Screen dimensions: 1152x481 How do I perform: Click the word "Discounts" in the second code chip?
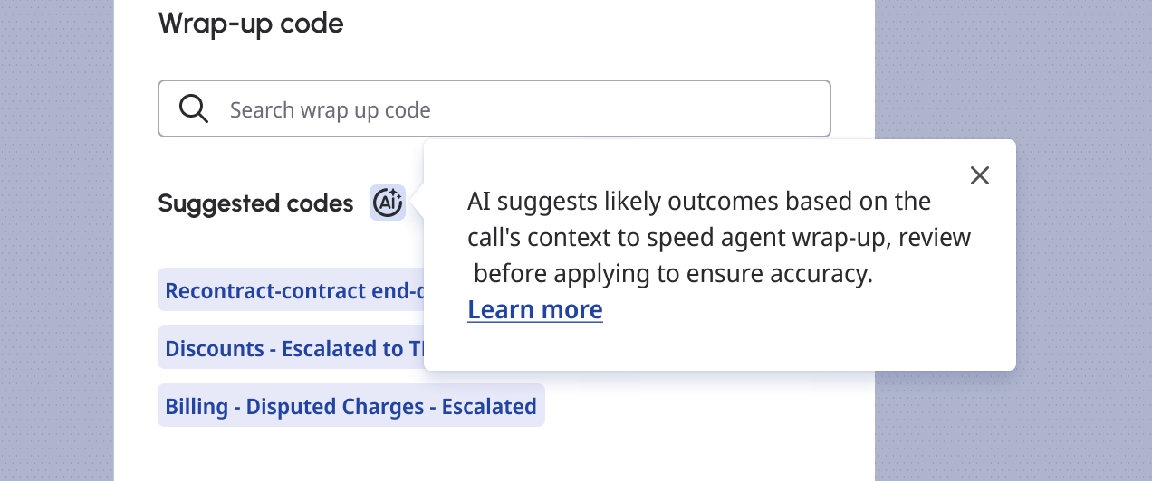pos(213,348)
